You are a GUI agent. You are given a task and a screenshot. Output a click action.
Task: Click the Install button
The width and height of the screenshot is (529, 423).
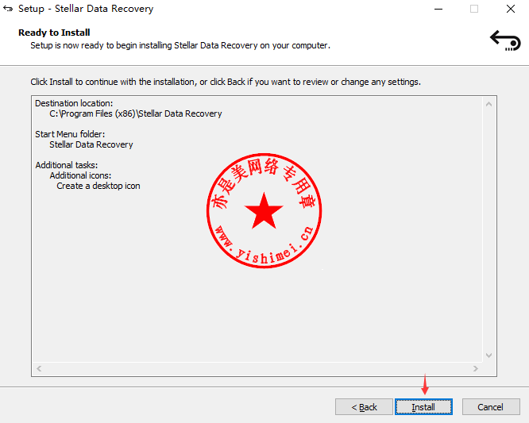pyautogui.click(x=423, y=407)
